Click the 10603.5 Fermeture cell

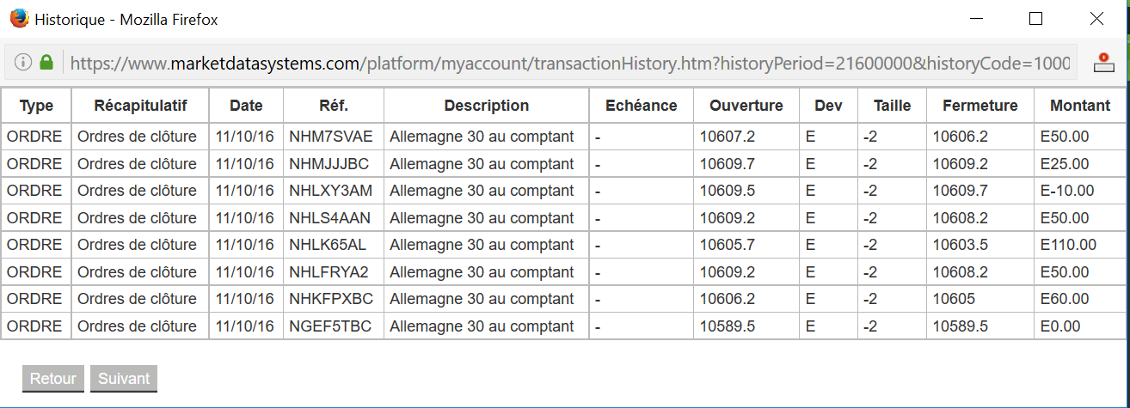coord(959,245)
